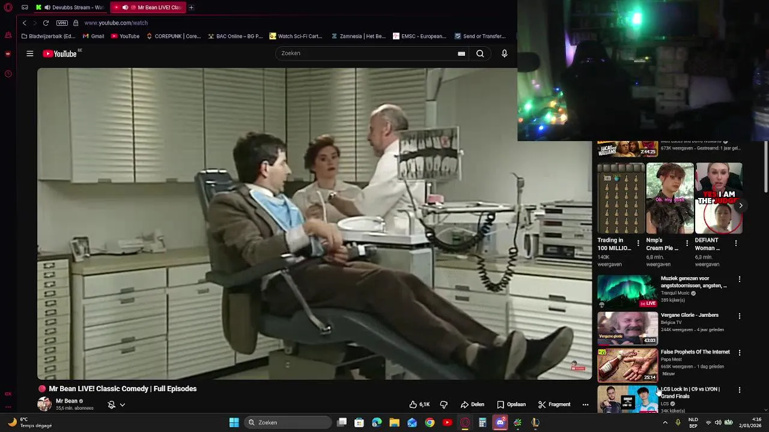This screenshot has width=769, height=432.
Task: Play or pause the Mr Bean video
Action: tap(314, 224)
